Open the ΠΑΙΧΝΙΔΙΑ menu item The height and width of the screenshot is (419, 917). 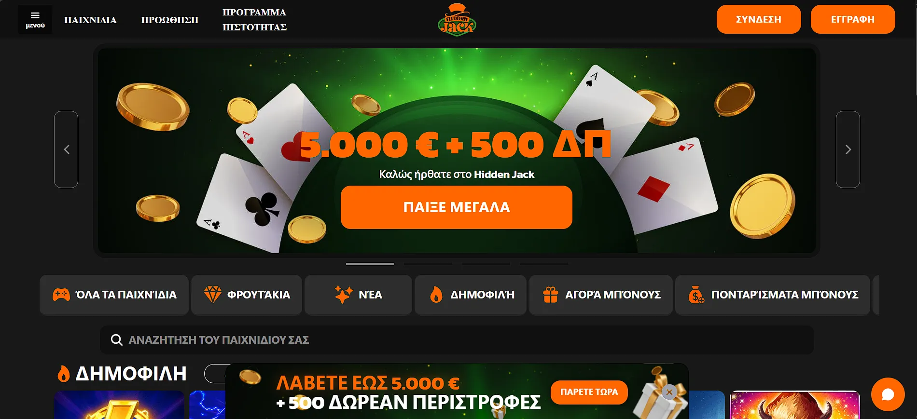90,20
